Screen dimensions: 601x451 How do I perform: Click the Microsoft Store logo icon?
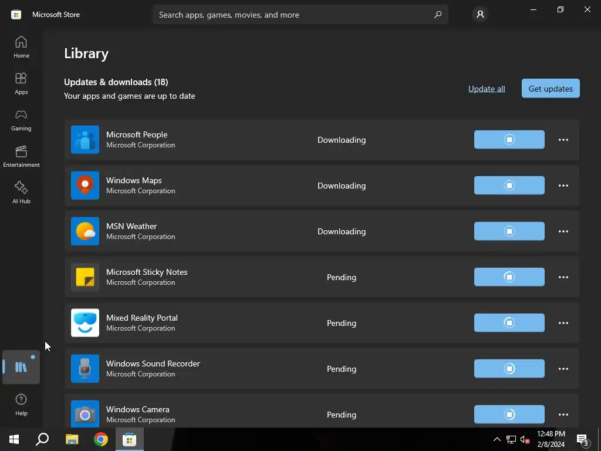pos(16,15)
